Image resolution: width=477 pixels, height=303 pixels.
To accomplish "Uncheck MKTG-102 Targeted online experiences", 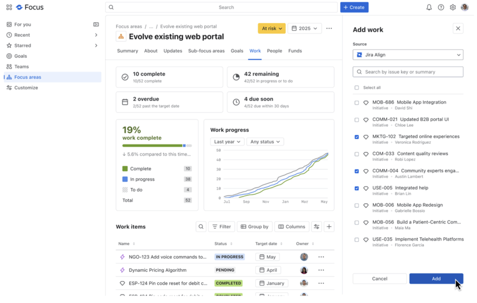I will [356, 137].
